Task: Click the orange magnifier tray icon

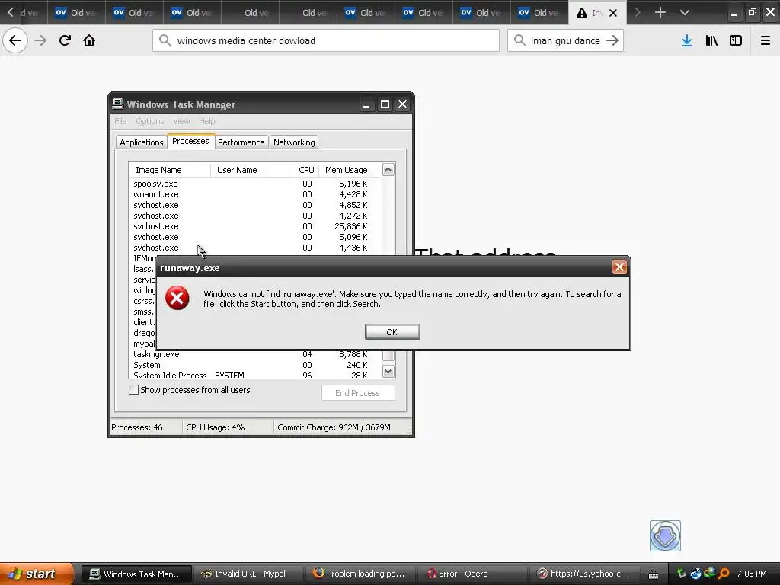Action: point(724,574)
